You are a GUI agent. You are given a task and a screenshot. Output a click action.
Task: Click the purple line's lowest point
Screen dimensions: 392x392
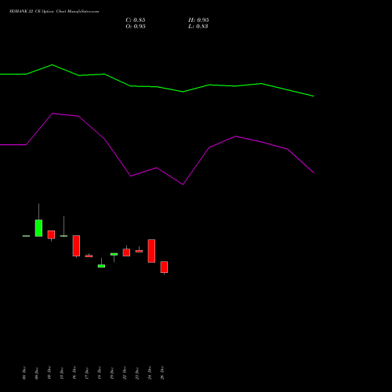tap(183, 184)
